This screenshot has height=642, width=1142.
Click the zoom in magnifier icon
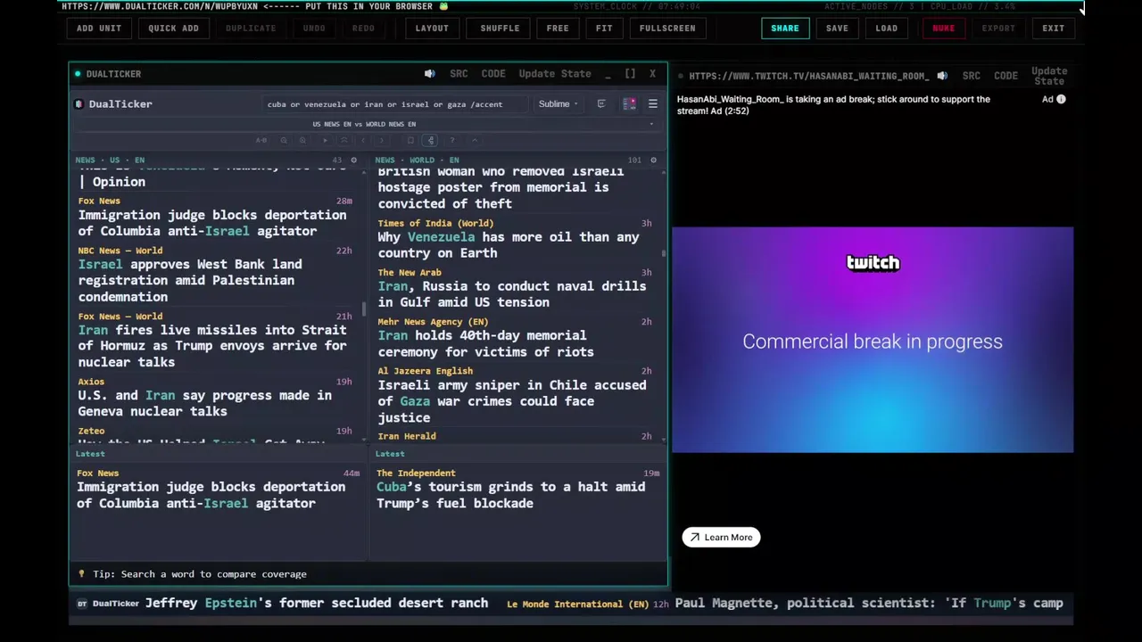[302, 140]
